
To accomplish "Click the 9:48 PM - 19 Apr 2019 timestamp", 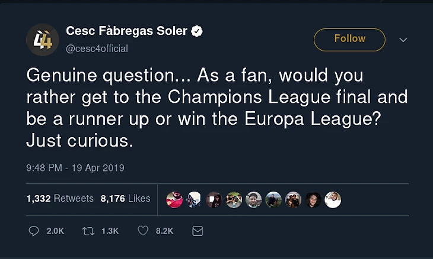I will (x=75, y=168).
